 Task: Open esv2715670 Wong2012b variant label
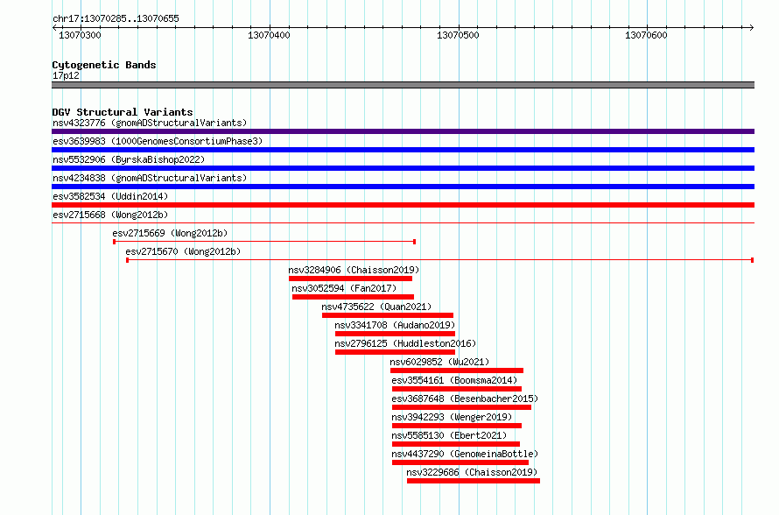point(183,251)
